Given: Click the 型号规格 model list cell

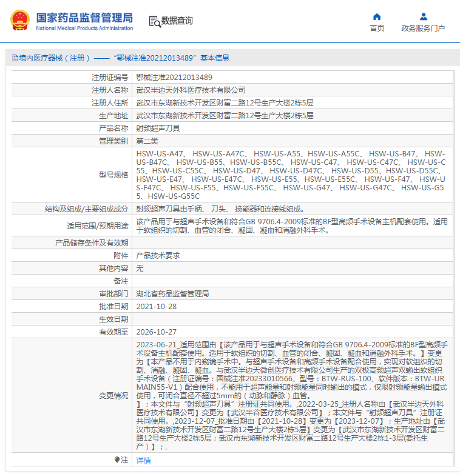Looking at the screenshot, I should click(292, 175).
